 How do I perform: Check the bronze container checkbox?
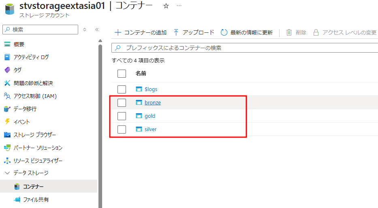pos(122,103)
